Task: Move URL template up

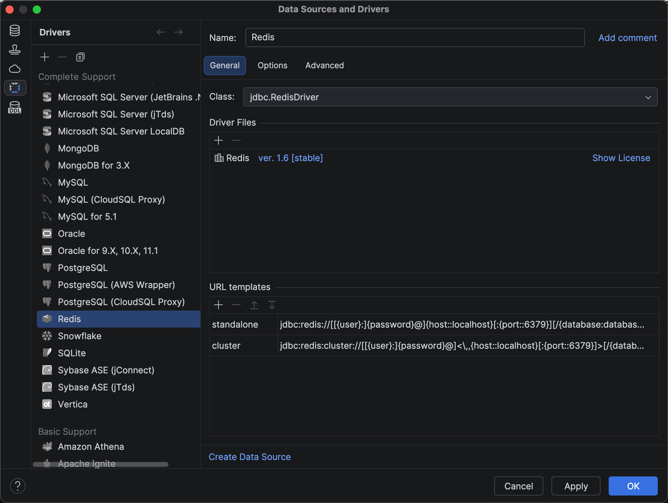Action: pos(254,305)
